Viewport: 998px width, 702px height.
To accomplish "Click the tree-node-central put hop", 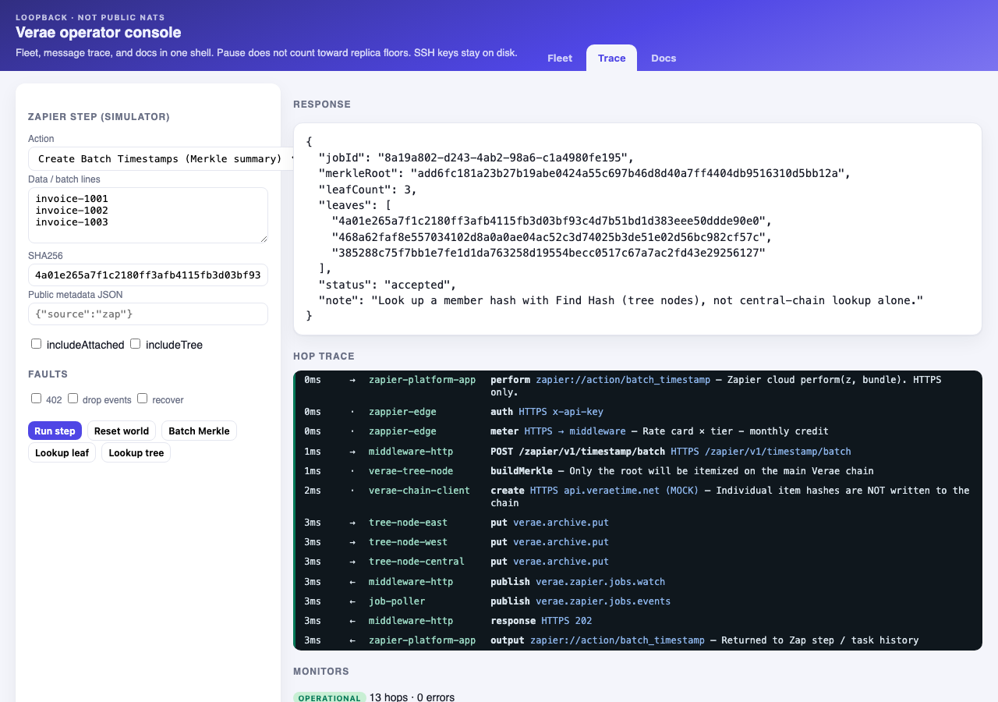I will pyautogui.click(x=638, y=562).
